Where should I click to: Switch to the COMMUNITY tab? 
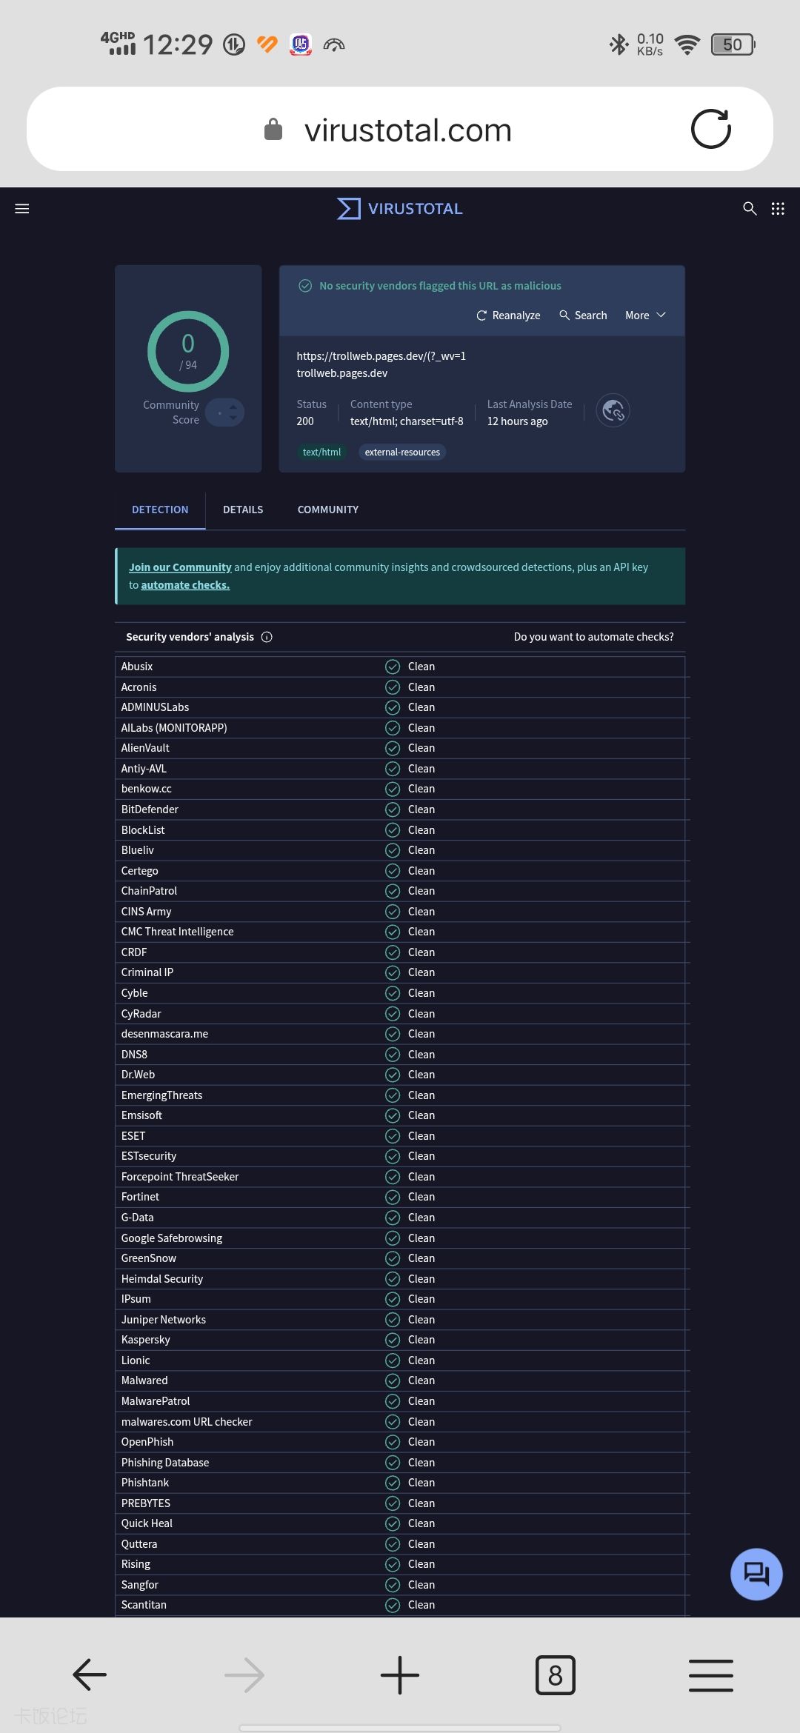coord(327,510)
